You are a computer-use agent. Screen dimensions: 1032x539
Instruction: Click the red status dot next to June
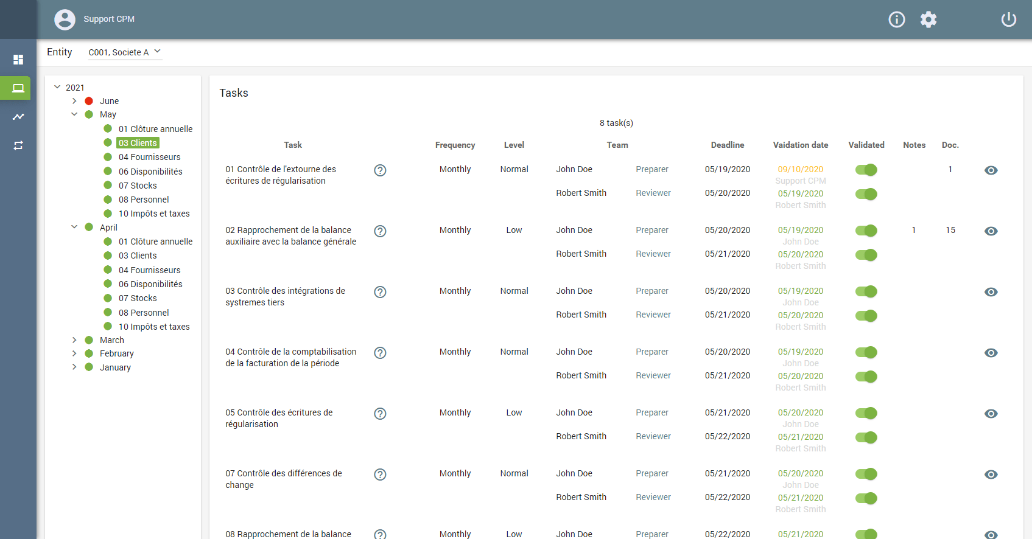[x=89, y=101]
